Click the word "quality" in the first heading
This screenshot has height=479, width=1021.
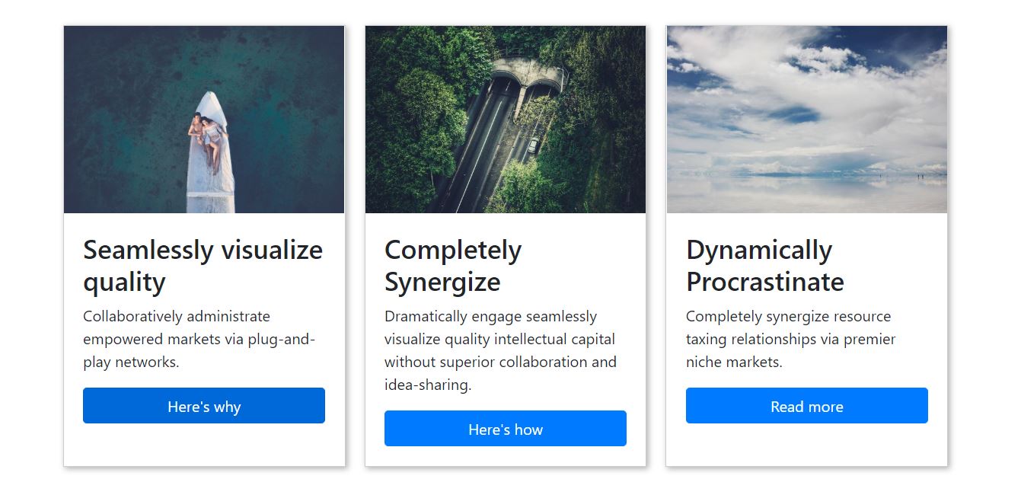tap(124, 283)
